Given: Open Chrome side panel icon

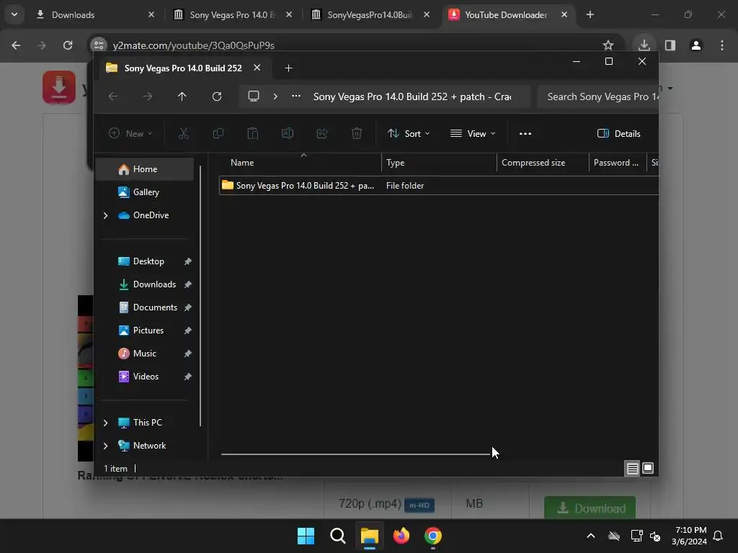Looking at the screenshot, I should (670, 45).
